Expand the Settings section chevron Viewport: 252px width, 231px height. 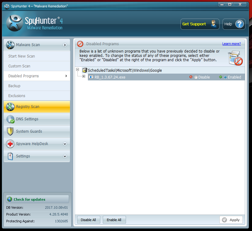tap(65, 156)
